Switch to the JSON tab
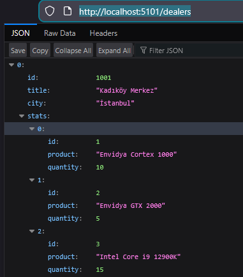 click(20, 33)
